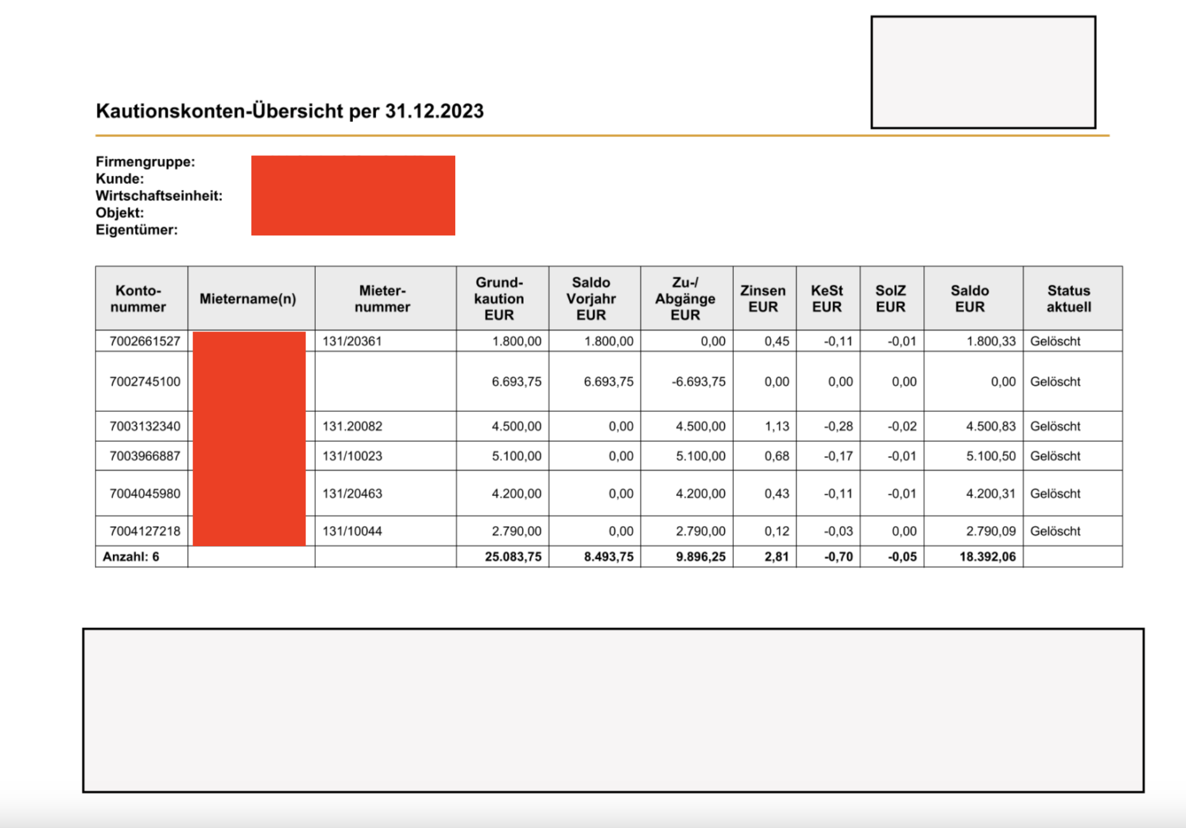Click the Saldo value 4.500,83
Image resolution: width=1186 pixels, height=828 pixels.
[990, 426]
